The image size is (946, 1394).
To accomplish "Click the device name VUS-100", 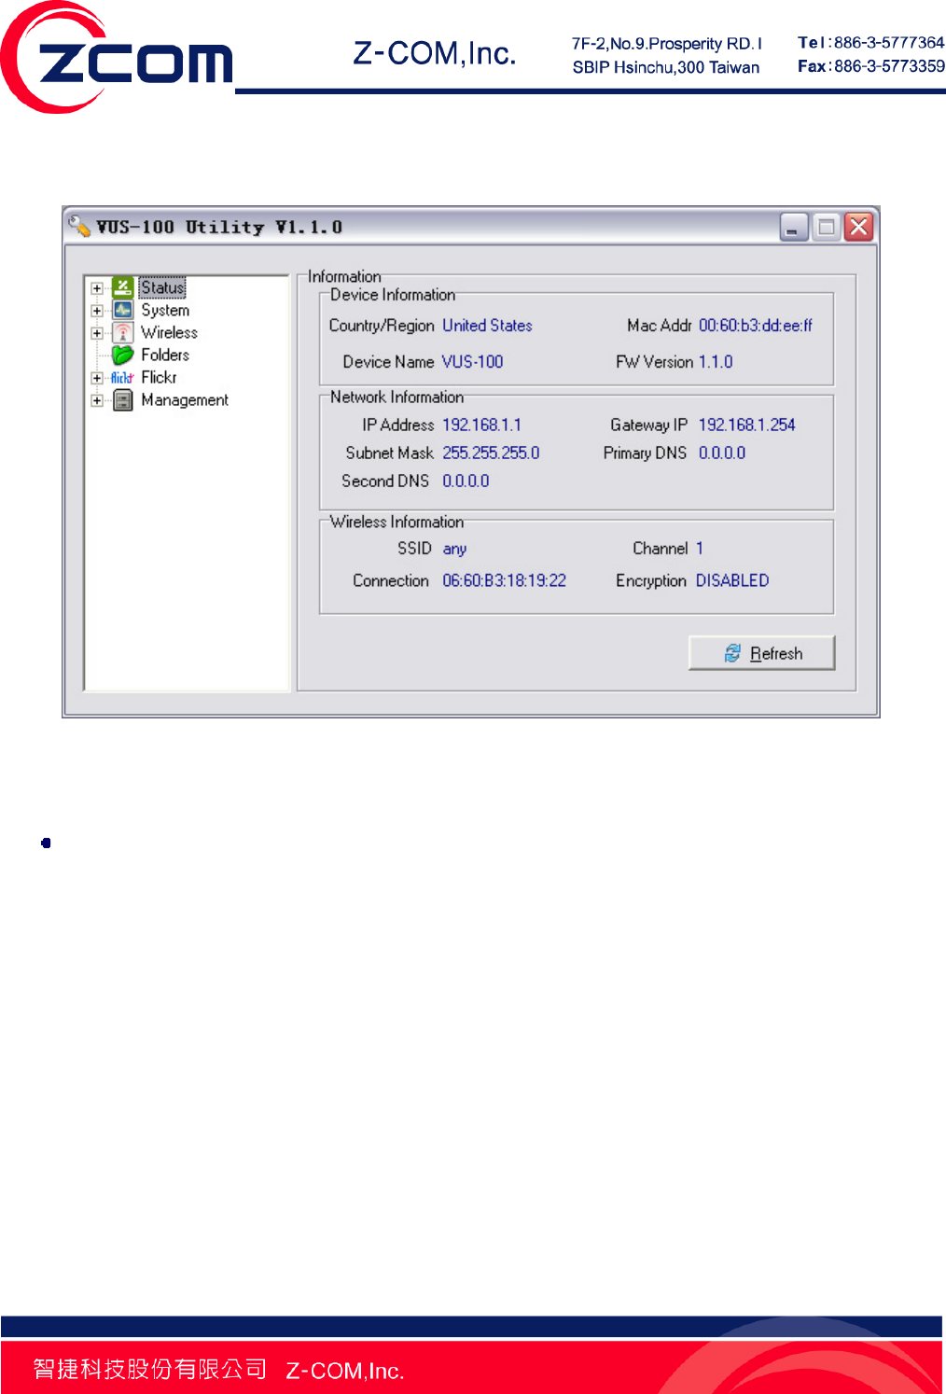I will click(x=472, y=362).
